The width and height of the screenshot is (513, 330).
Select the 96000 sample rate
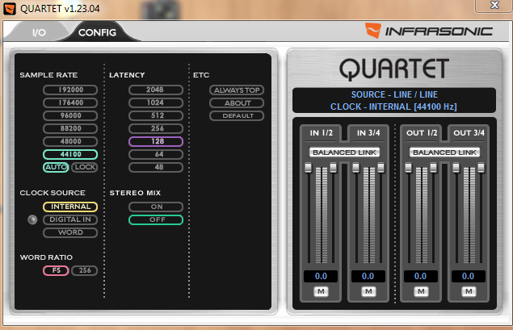pyautogui.click(x=70, y=115)
